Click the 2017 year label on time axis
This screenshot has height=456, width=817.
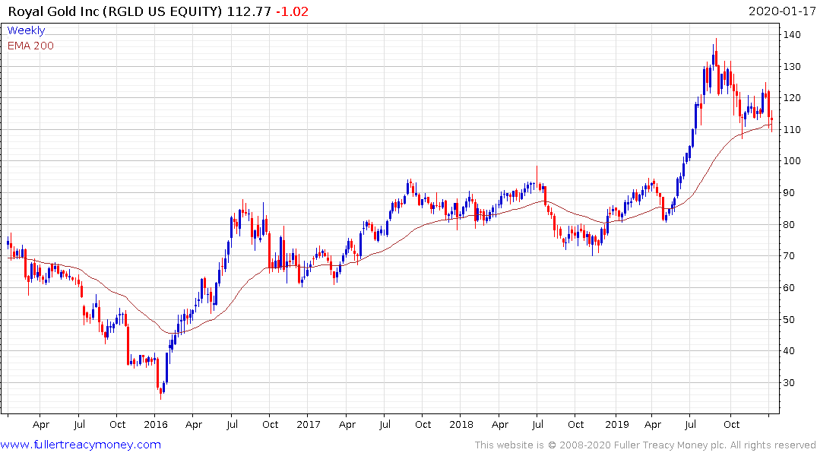[x=308, y=424]
